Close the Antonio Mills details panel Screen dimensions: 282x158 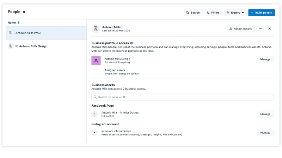(269, 28)
